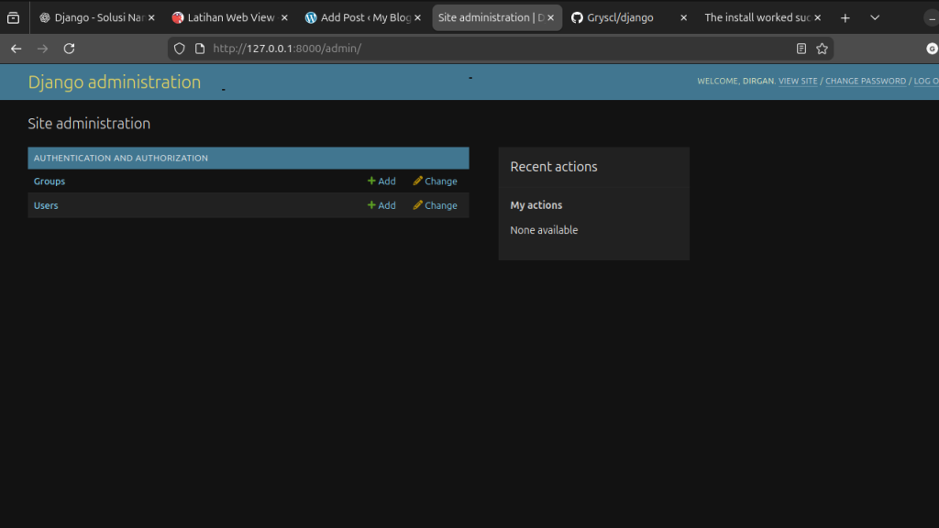The width and height of the screenshot is (939, 528).
Task: Open the Groups model link
Action: (x=50, y=181)
